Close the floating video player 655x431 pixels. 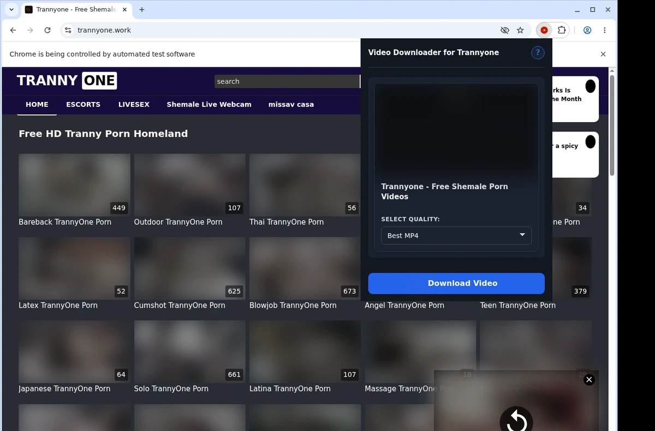(x=589, y=380)
